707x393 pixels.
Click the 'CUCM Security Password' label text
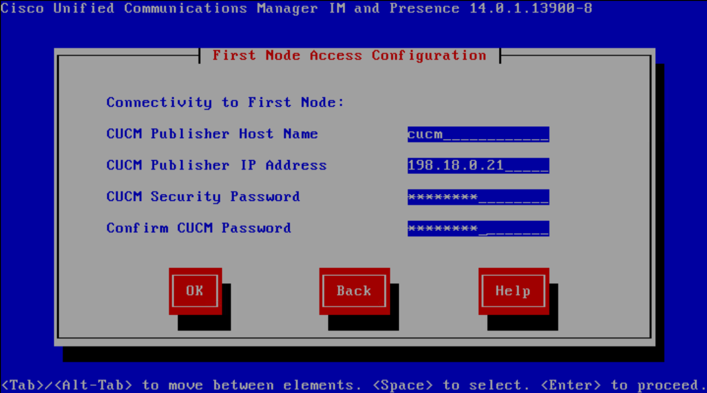click(203, 197)
